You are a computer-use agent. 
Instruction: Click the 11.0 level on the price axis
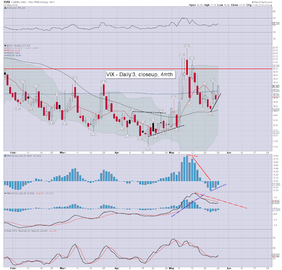275,147
